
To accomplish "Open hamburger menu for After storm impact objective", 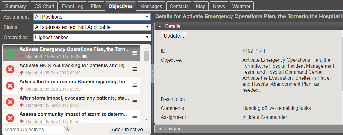I will (x=135, y=102).
